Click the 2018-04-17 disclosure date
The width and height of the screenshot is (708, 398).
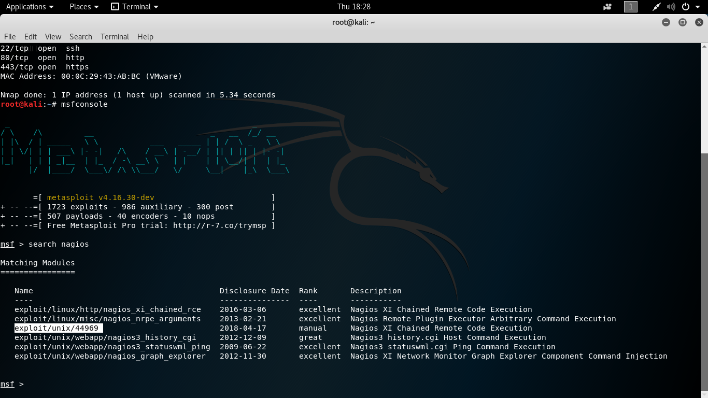click(x=243, y=328)
